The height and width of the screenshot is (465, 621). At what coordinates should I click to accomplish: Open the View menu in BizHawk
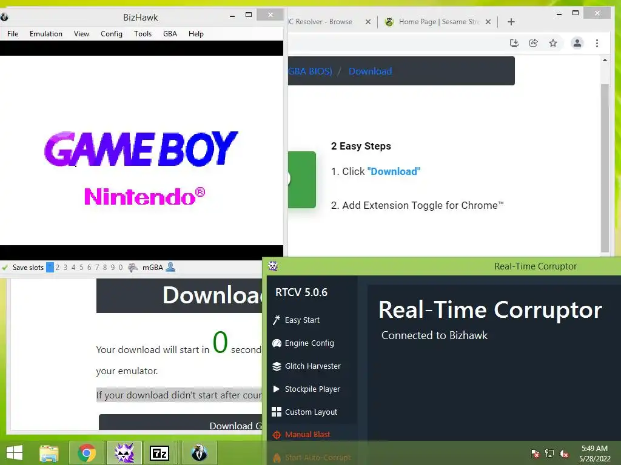tap(82, 34)
